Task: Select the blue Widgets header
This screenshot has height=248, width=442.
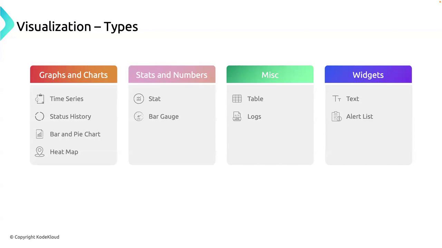Action: point(368,75)
